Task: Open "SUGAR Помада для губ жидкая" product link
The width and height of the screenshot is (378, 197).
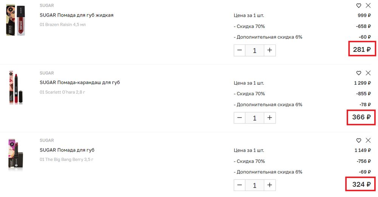Action: [76, 15]
